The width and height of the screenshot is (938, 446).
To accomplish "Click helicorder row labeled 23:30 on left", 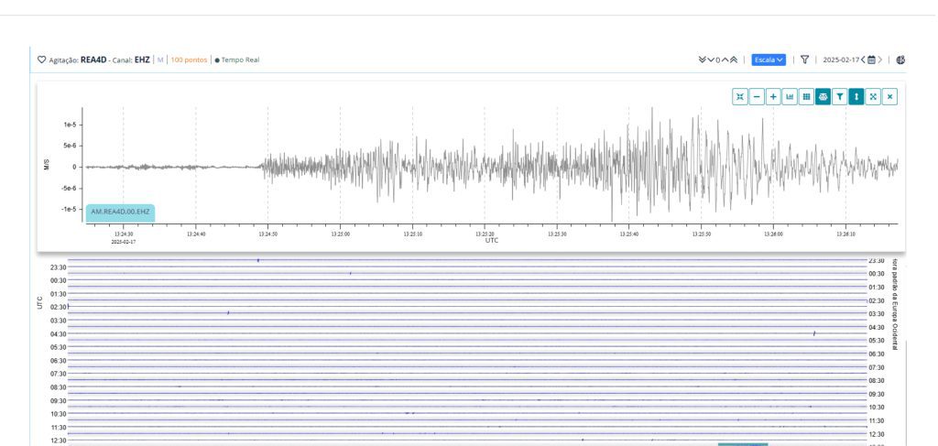I will pyautogui.click(x=467, y=267).
